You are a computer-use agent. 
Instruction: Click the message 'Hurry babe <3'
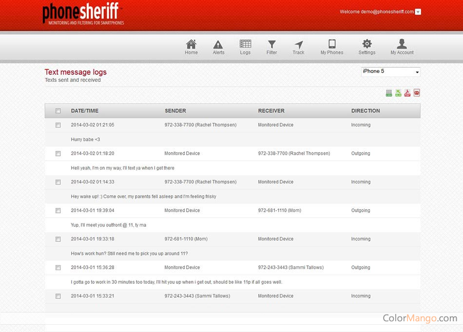point(85,139)
